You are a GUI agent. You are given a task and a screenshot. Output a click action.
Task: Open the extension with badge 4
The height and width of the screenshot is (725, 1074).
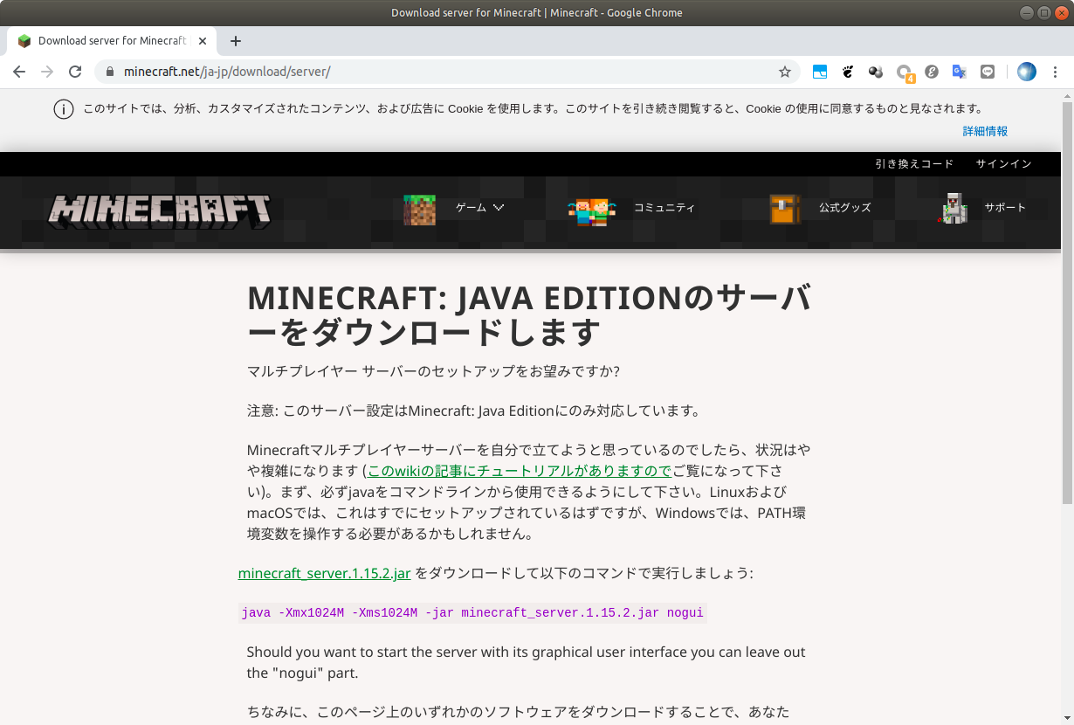tap(905, 72)
